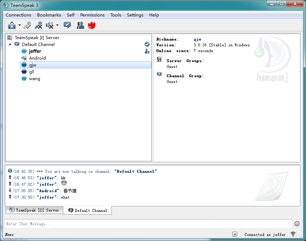Select Default Channel in the tree
Screen dimensions: 306x241
[38, 45]
